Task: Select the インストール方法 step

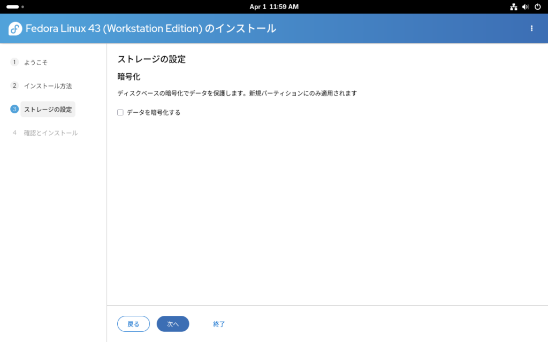Action: (x=48, y=86)
